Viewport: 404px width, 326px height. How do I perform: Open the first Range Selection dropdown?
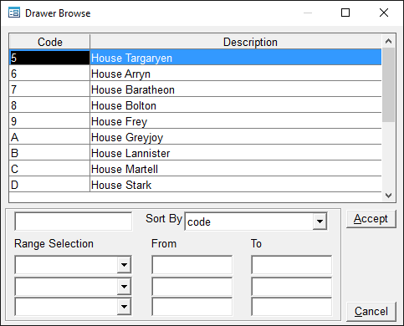coord(124,264)
